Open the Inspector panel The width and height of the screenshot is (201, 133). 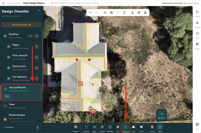coord(197,13)
